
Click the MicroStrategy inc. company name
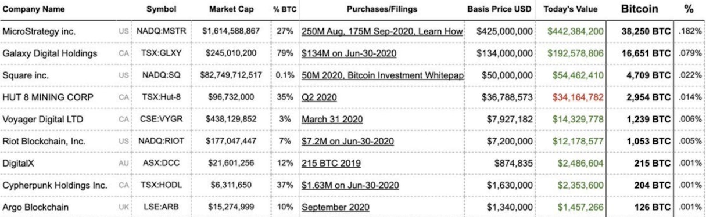(39, 31)
